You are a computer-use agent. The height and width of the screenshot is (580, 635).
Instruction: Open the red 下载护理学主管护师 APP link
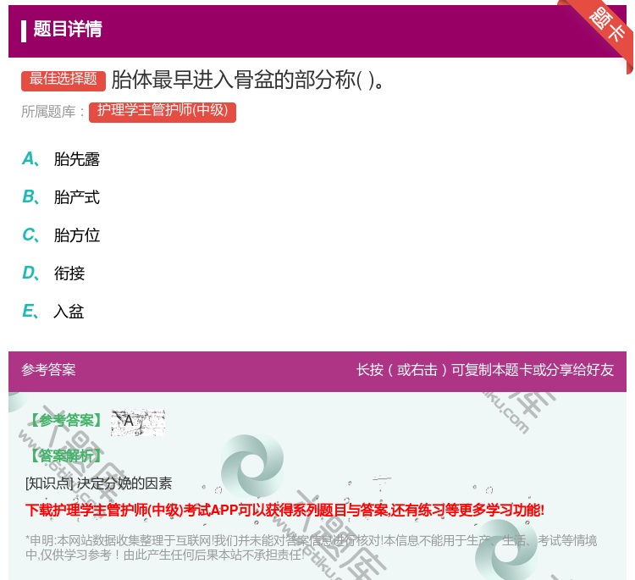[x=284, y=510]
